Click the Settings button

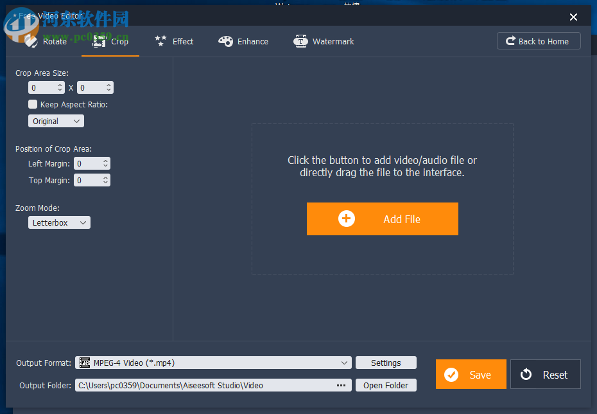tap(386, 363)
